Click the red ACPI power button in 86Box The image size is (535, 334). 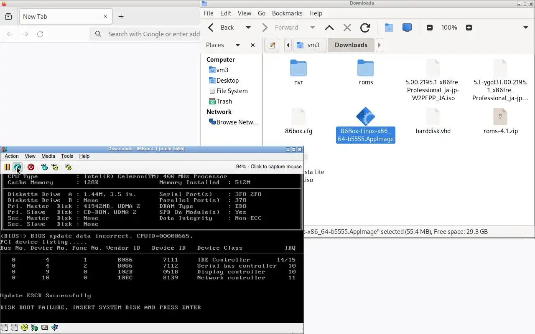coord(31,167)
